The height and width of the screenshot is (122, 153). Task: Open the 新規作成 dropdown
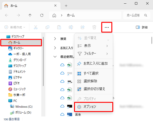pyautogui.click(x=15, y=27)
